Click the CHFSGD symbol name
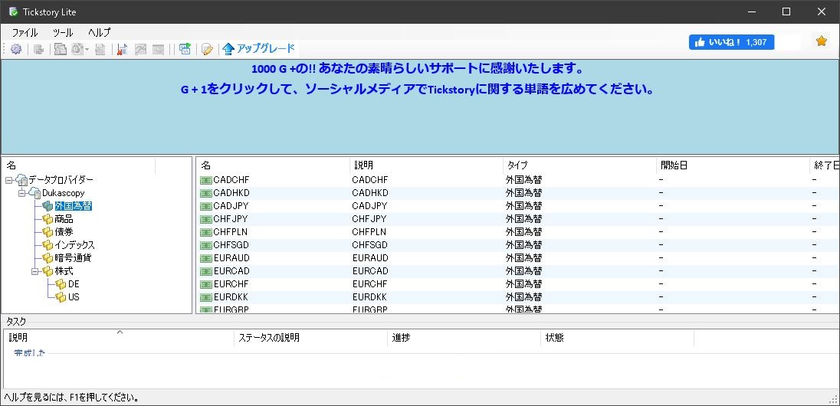The height and width of the screenshot is (406, 840). (231, 245)
